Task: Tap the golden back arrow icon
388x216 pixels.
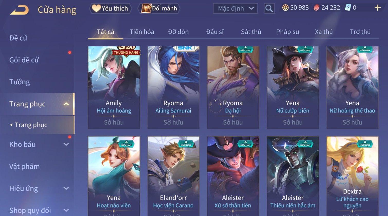Action: tap(20, 10)
